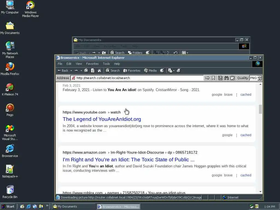Viewport: 280px width, 210px height.
Task: Go to the Home page icon
Action: [100, 71]
